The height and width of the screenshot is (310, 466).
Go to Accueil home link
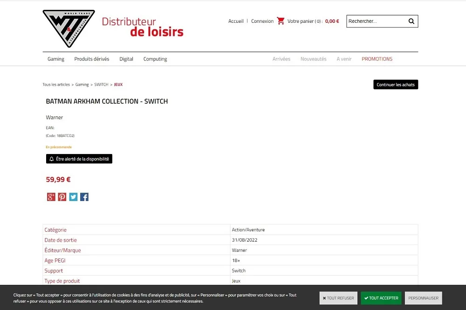[x=236, y=21]
